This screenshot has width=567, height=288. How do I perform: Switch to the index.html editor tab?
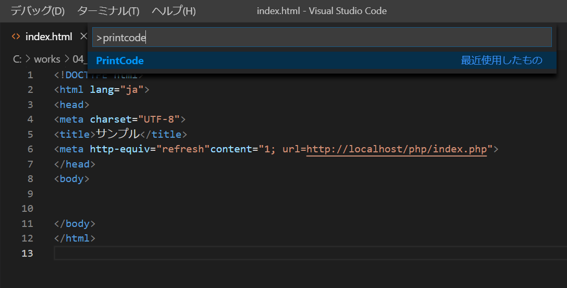(x=48, y=37)
